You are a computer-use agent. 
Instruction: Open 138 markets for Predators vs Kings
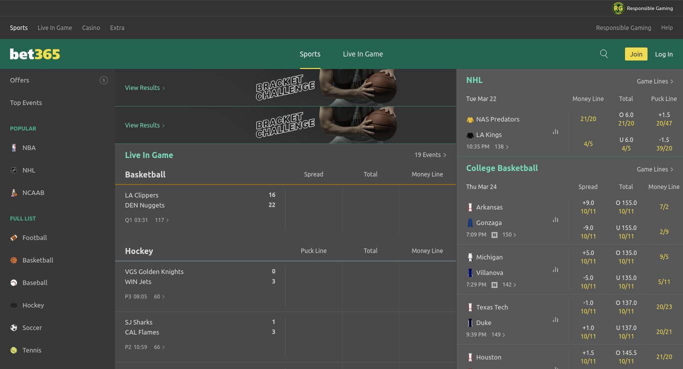tap(501, 147)
